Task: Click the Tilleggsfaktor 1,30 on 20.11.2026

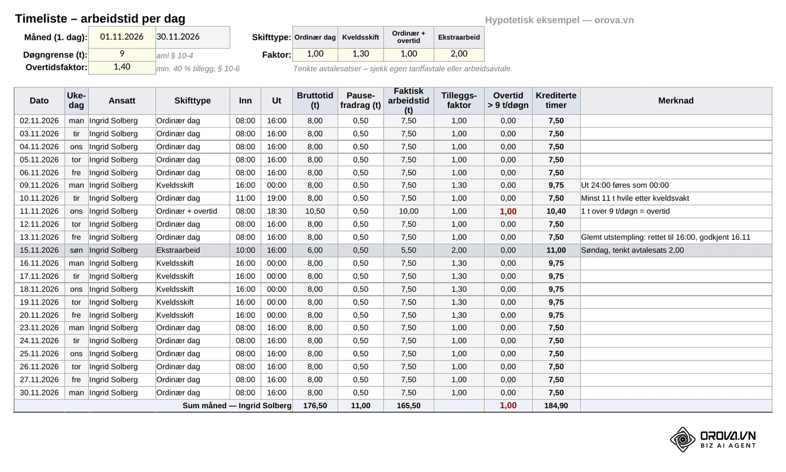Action: (x=459, y=315)
